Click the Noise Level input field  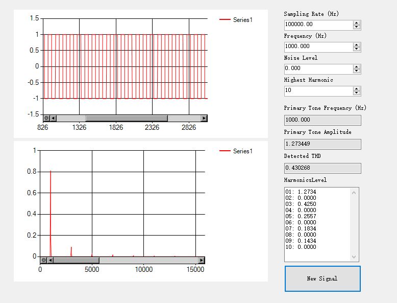click(318, 69)
